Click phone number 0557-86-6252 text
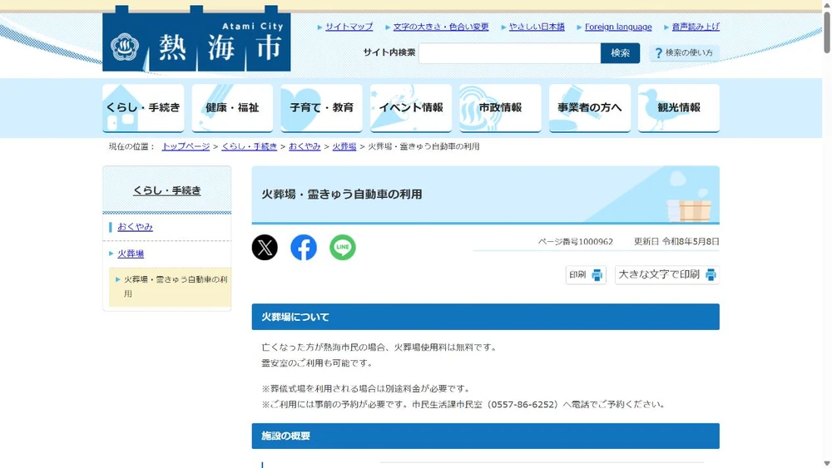 tap(523, 404)
